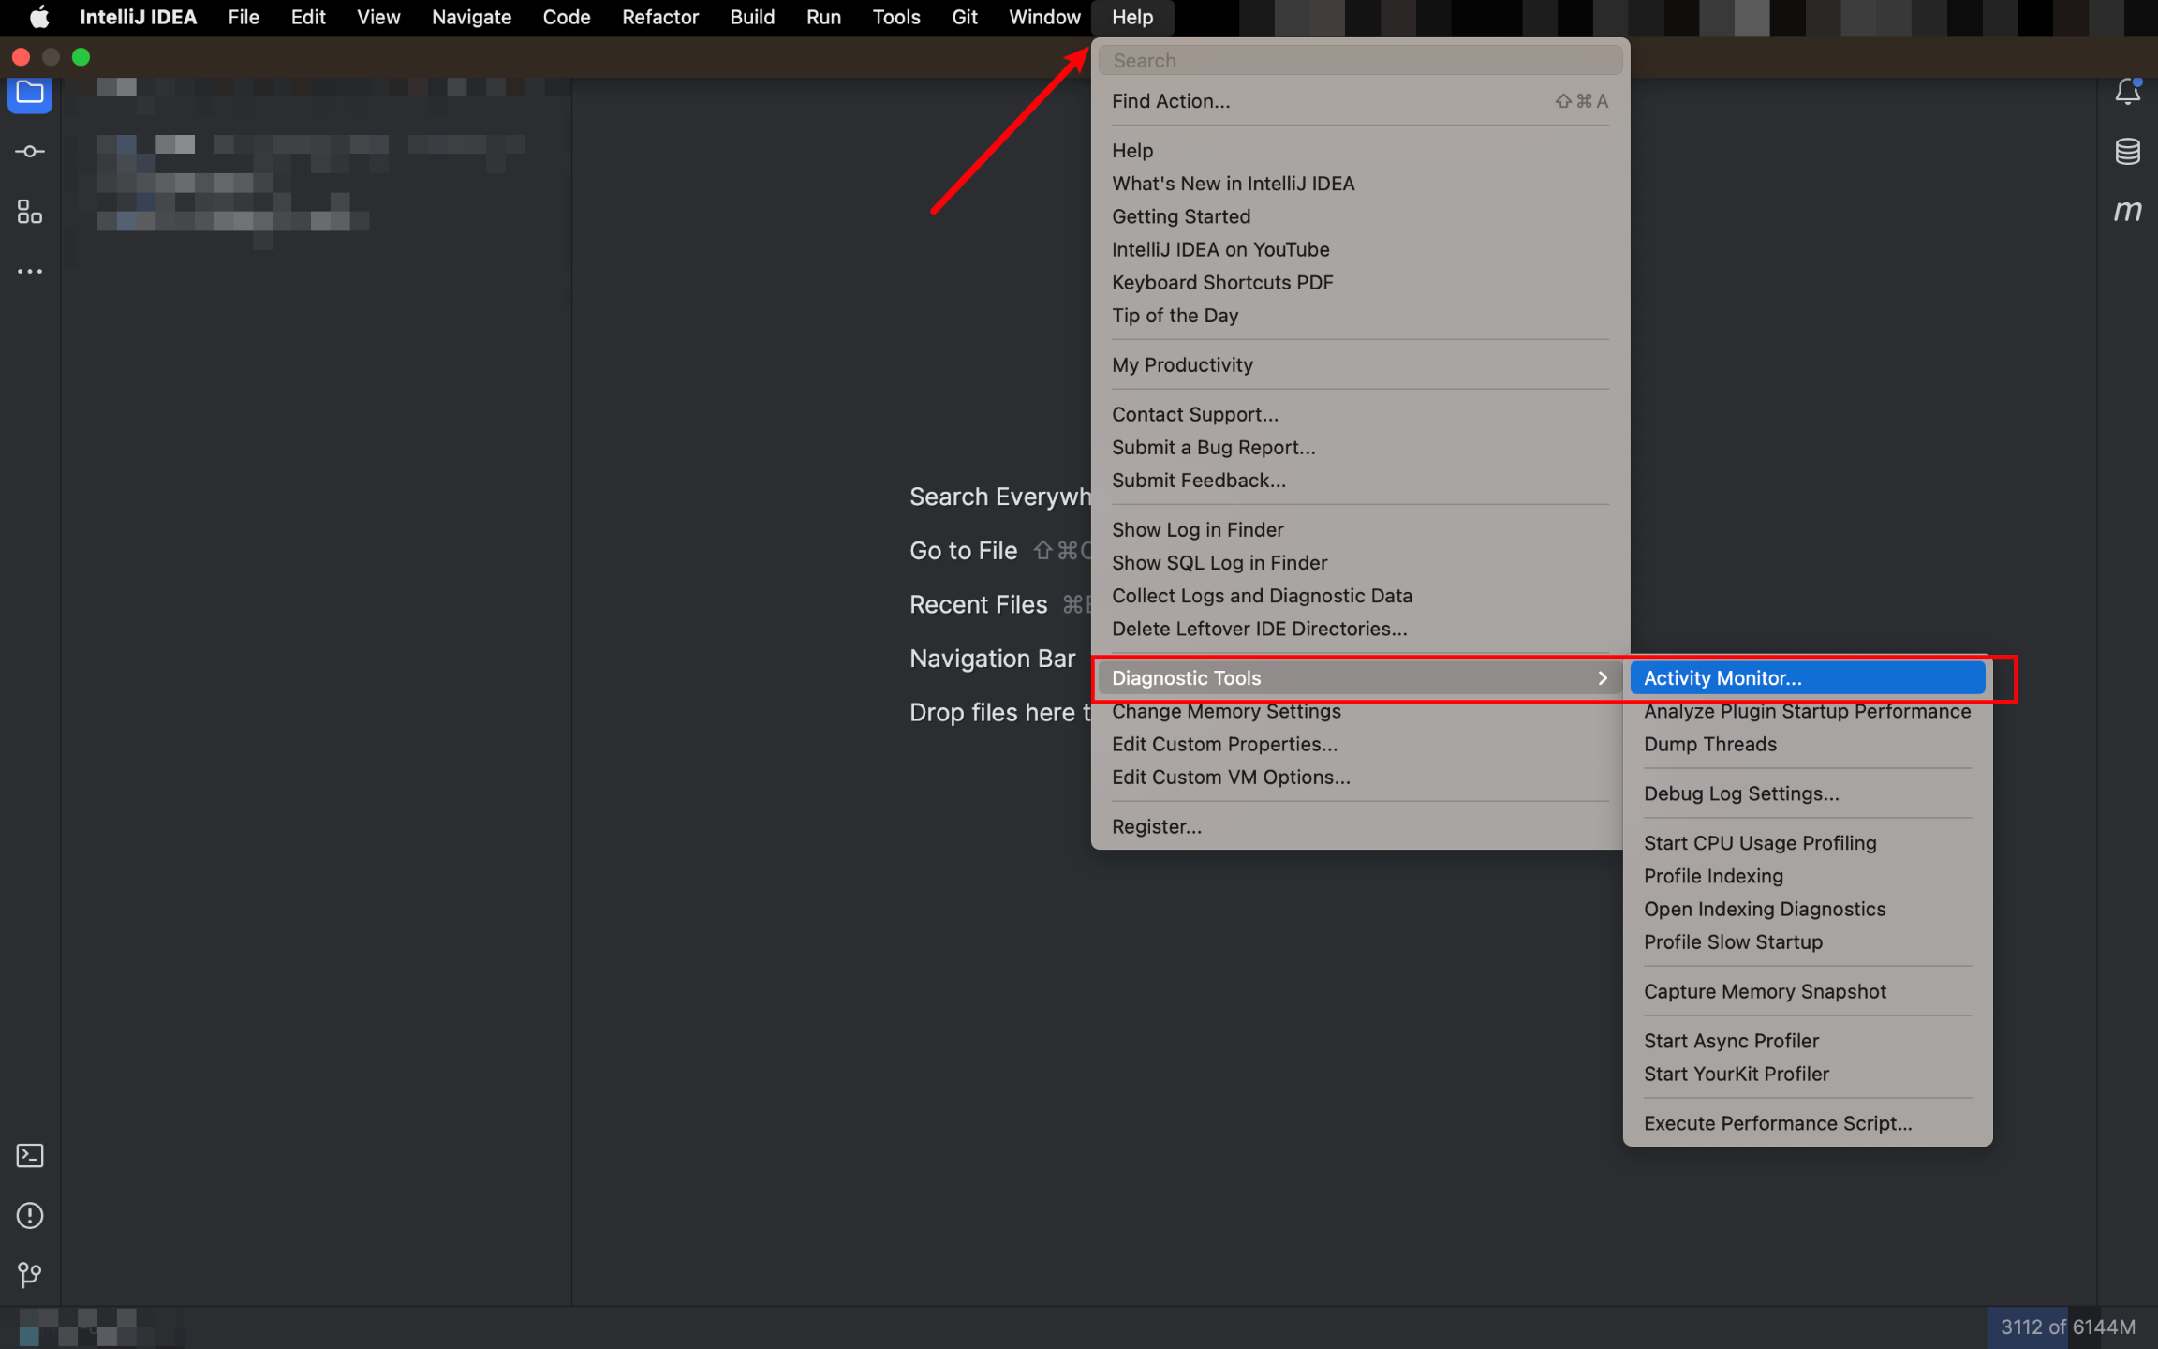Open Debug Log Settings...
The height and width of the screenshot is (1349, 2158).
point(1808,793)
